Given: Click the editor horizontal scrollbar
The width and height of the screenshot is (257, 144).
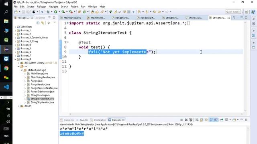Looking at the screenshot, I should click(x=156, y=114).
